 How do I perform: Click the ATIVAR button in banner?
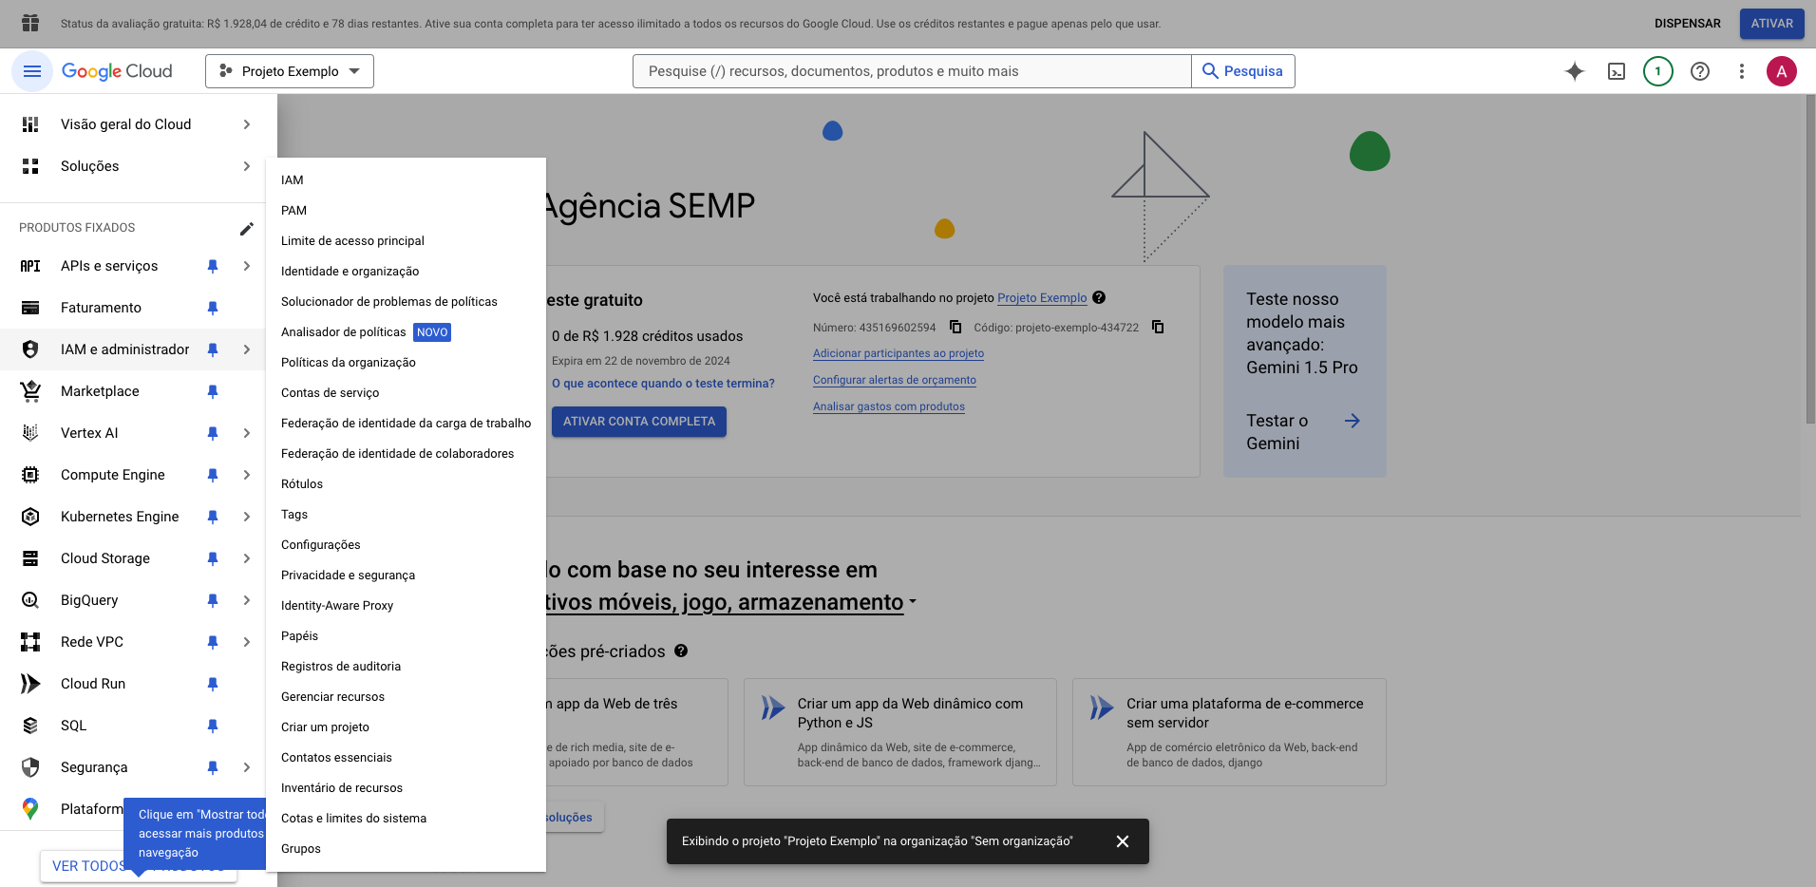click(1771, 24)
